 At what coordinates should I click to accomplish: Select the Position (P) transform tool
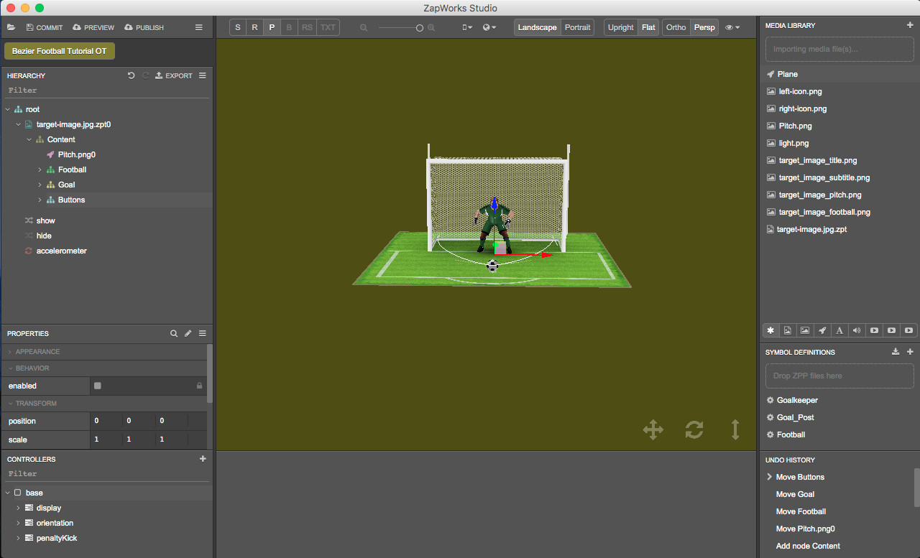point(272,27)
